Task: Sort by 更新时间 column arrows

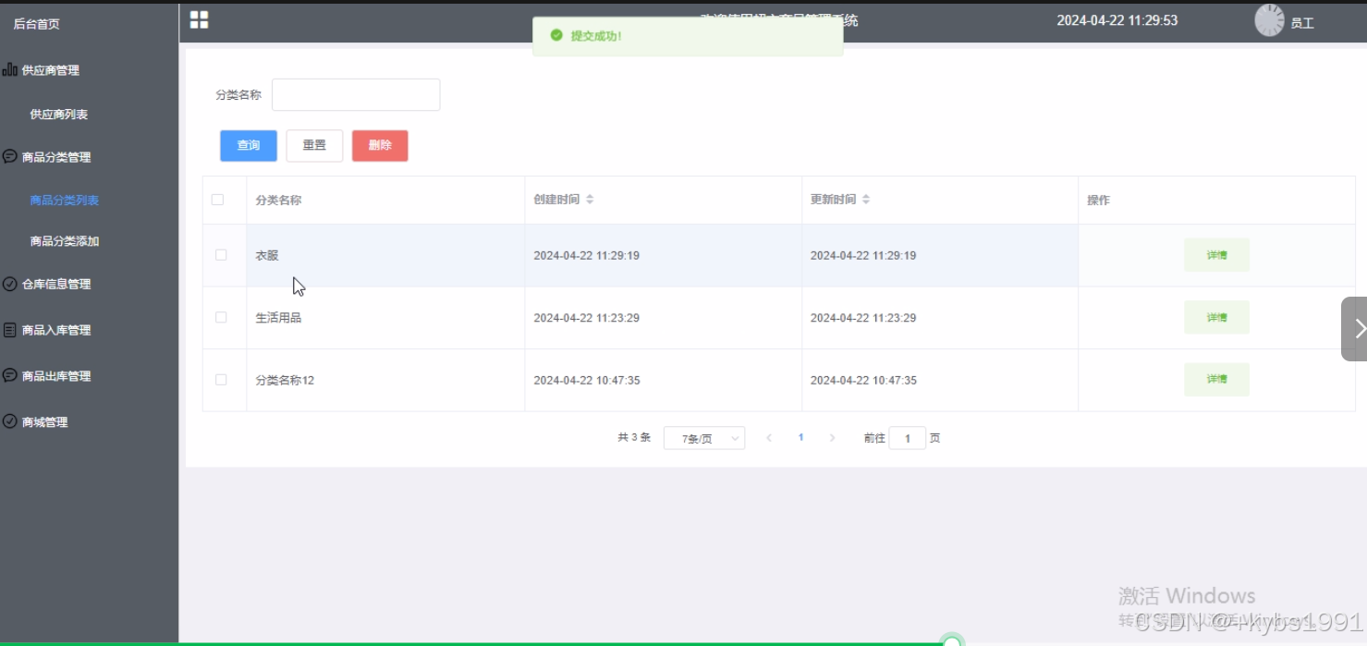Action: 866,200
